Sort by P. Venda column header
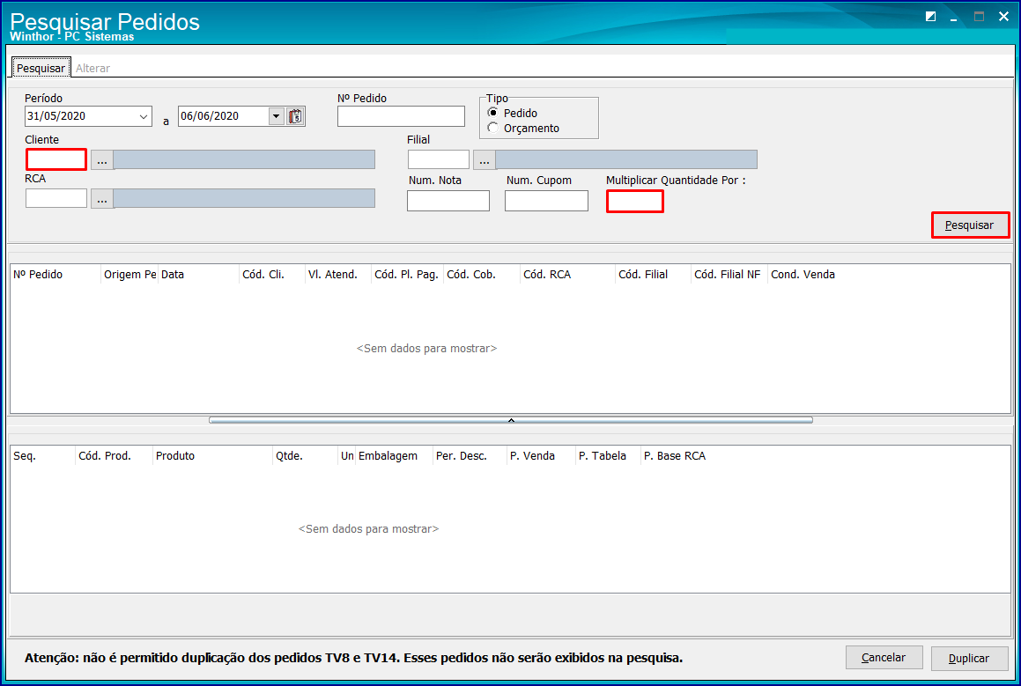 (x=541, y=456)
